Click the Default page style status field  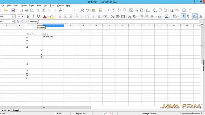click(59, 114)
